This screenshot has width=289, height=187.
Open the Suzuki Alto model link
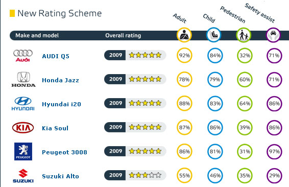[60, 176]
